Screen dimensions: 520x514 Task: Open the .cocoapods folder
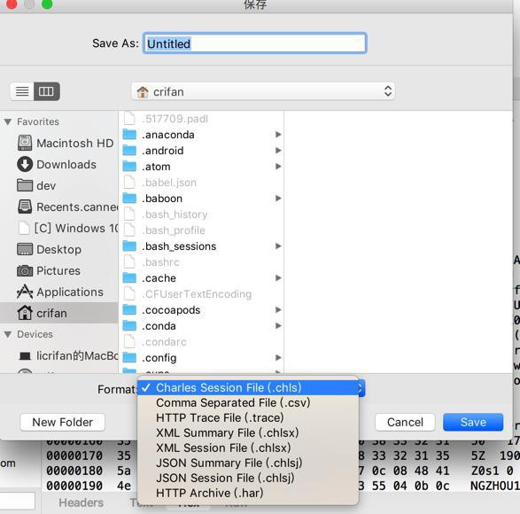(x=201, y=310)
